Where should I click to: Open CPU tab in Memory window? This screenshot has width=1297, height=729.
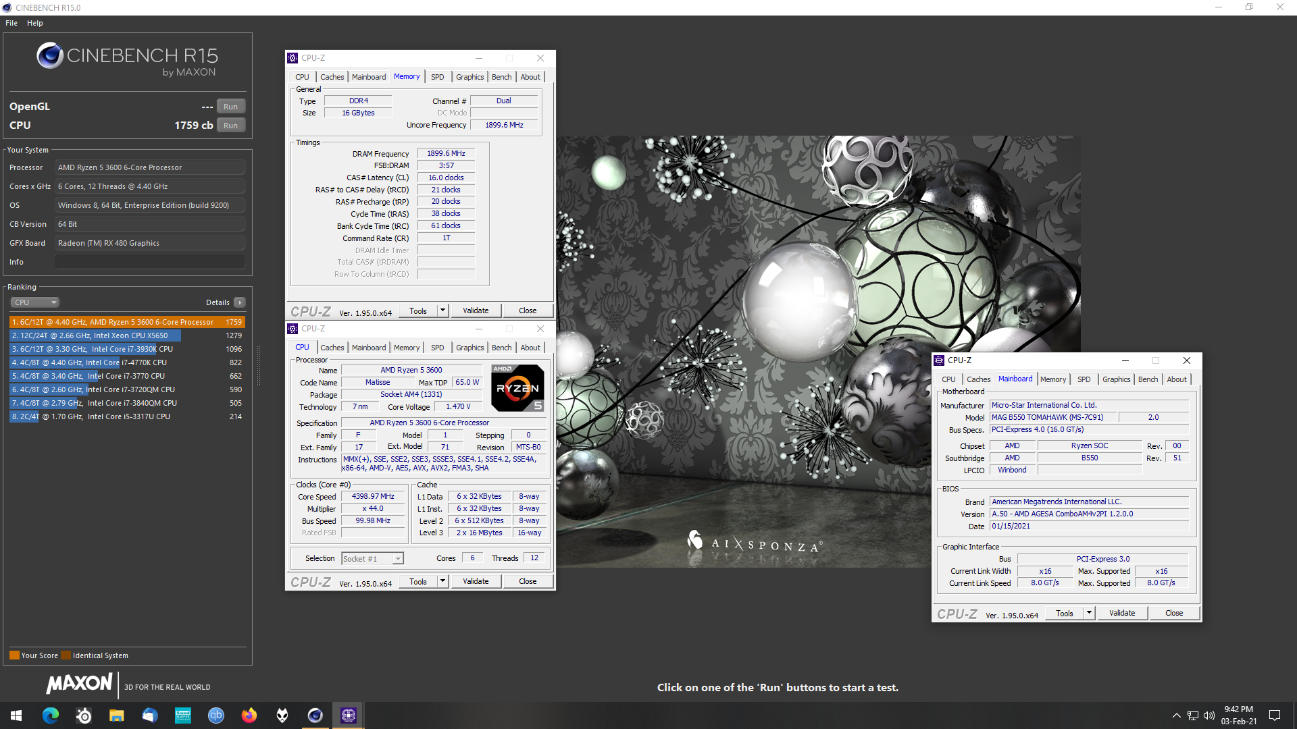(302, 77)
